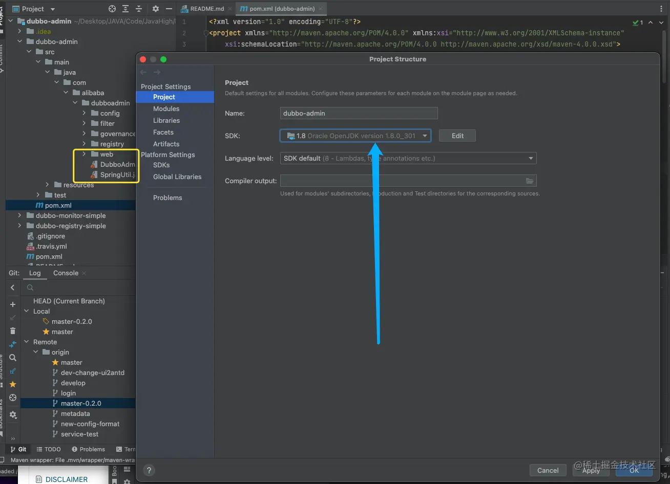Click the Fetch blue arrow icon
Image resolution: width=670 pixels, height=484 pixels.
click(x=13, y=371)
